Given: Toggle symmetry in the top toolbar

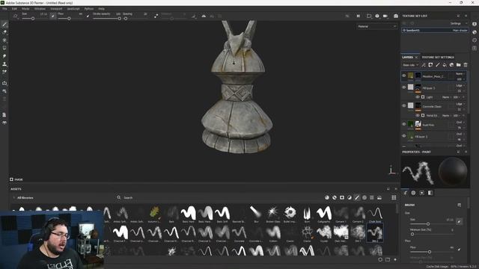Looking at the screenshot, I should pyautogui.click(x=204, y=16).
